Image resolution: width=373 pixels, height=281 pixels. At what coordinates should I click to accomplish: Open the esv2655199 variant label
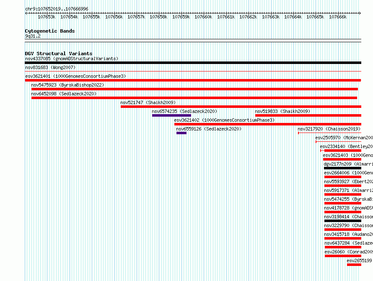(359, 261)
